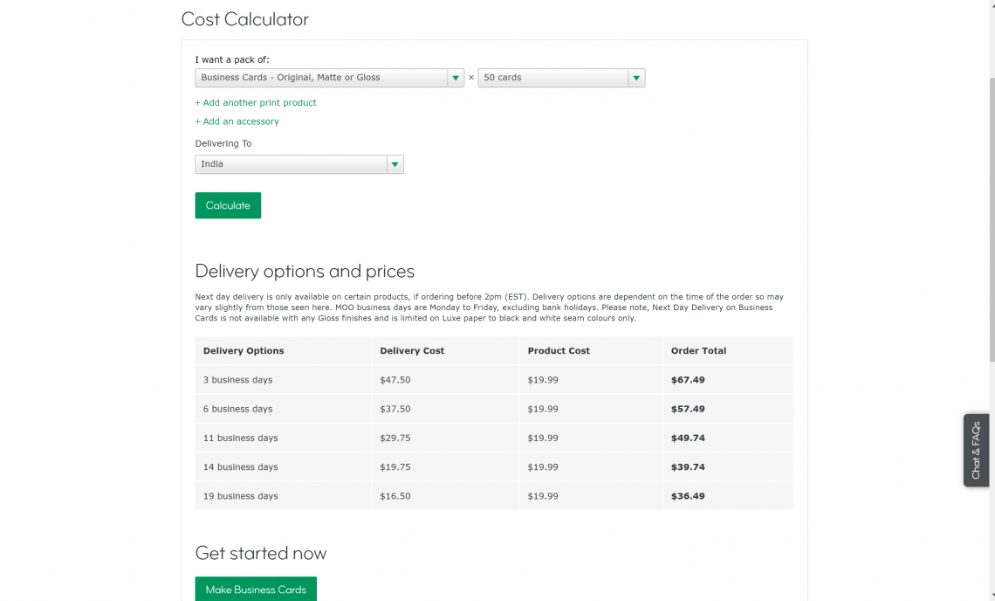The height and width of the screenshot is (601, 995).
Task: Click Add another print product link
Action: click(x=255, y=102)
